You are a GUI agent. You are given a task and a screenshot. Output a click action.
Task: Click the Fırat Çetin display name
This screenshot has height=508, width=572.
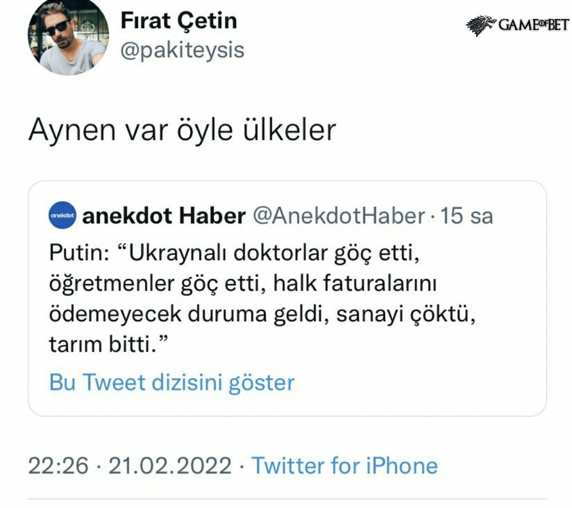[x=179, y=21]
